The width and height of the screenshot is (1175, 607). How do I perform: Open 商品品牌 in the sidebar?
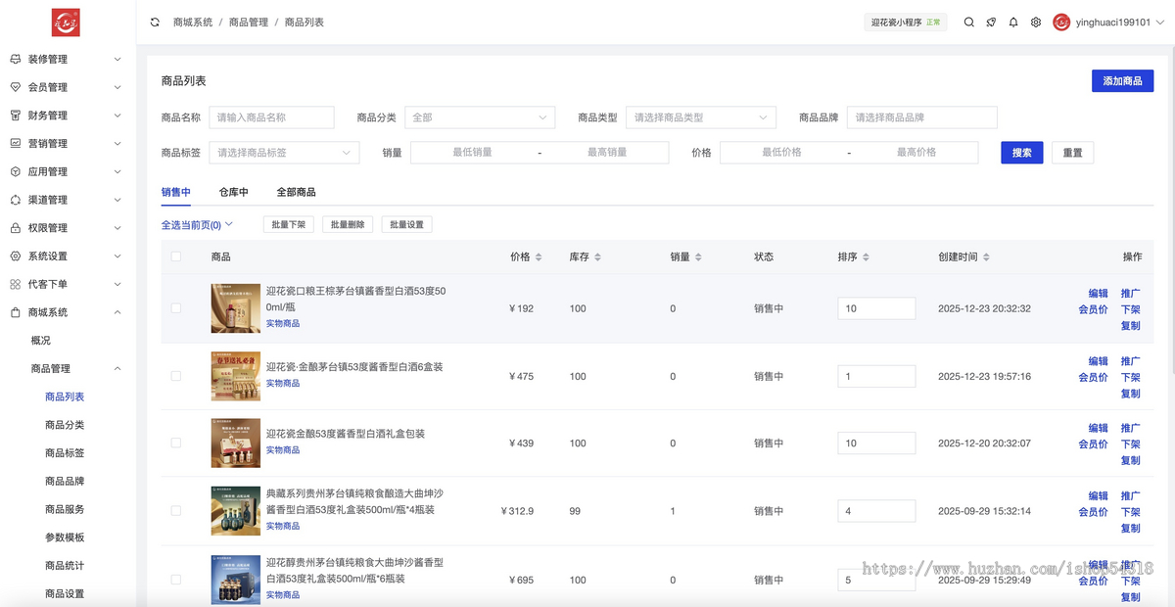pyautogui.click(x=65, y=481)
